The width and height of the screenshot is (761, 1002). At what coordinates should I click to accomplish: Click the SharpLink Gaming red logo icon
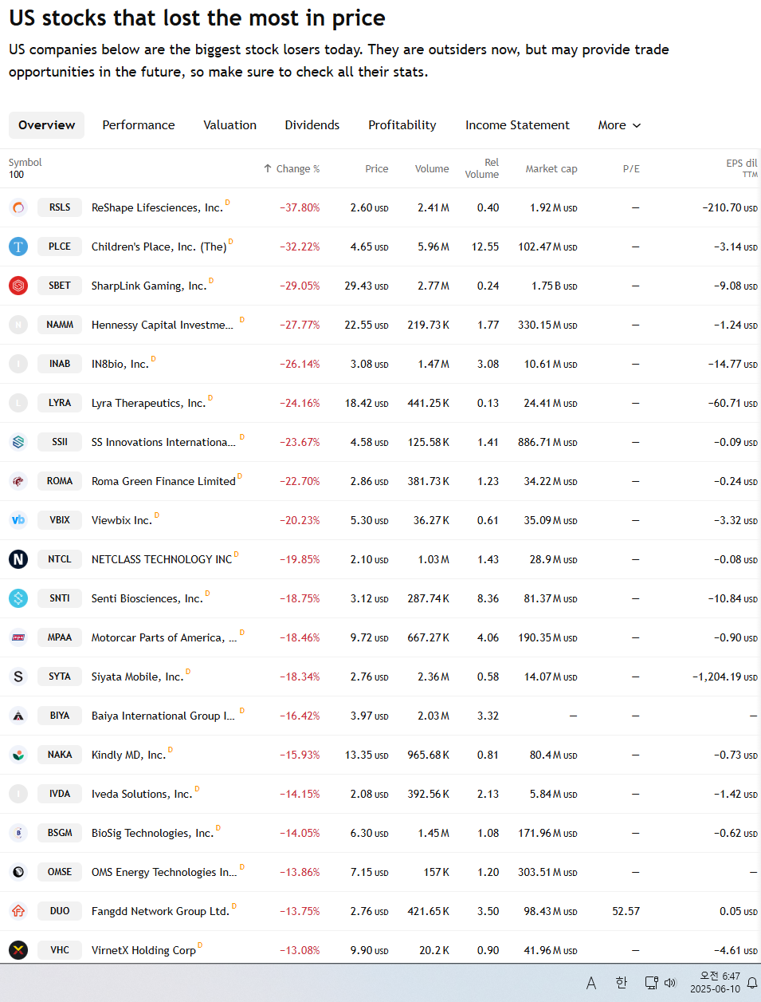pos(18,286)
